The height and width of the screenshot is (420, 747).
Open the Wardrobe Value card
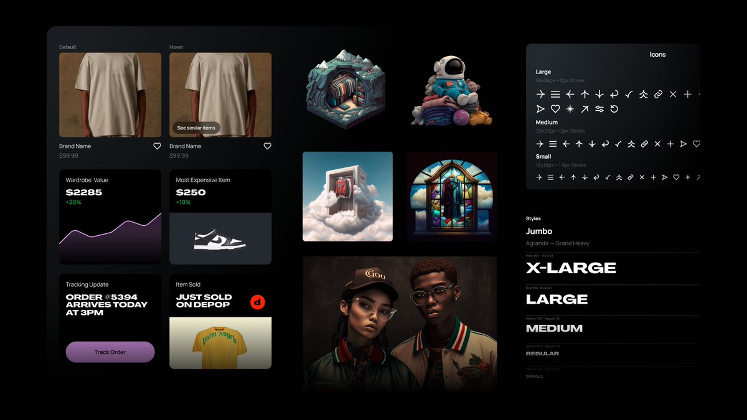[110, 217]
